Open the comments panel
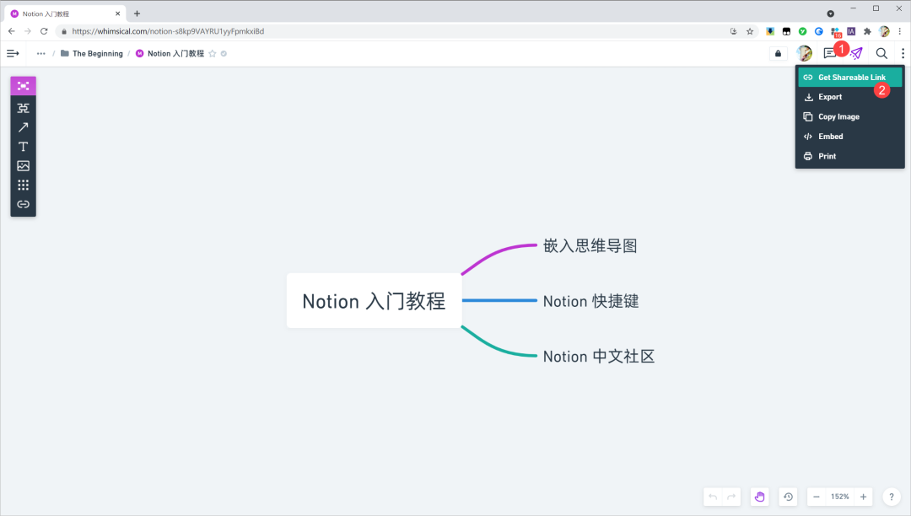911x516 pixels. point(830,53)
